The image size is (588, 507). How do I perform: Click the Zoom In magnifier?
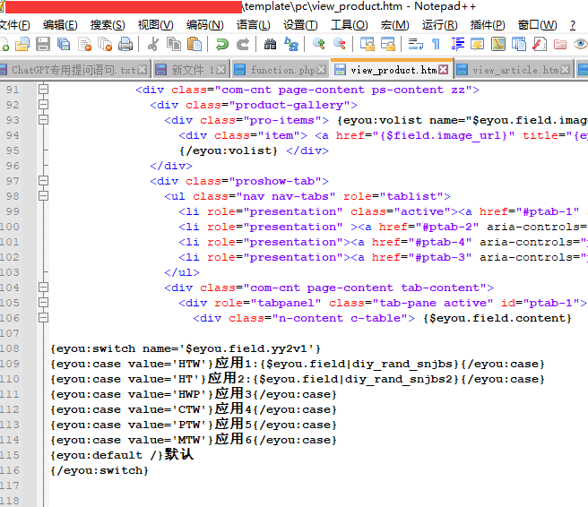point(319,44)
